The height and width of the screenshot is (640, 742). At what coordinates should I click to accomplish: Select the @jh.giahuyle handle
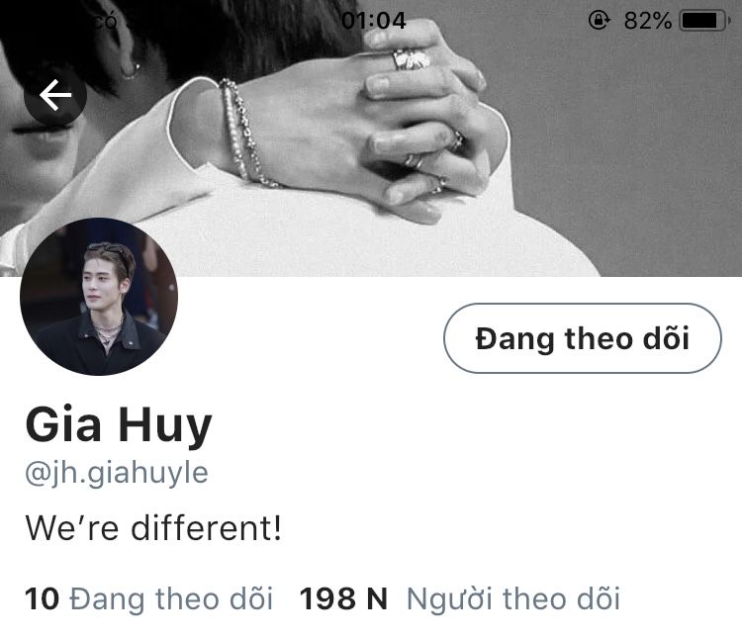[117, 473]
